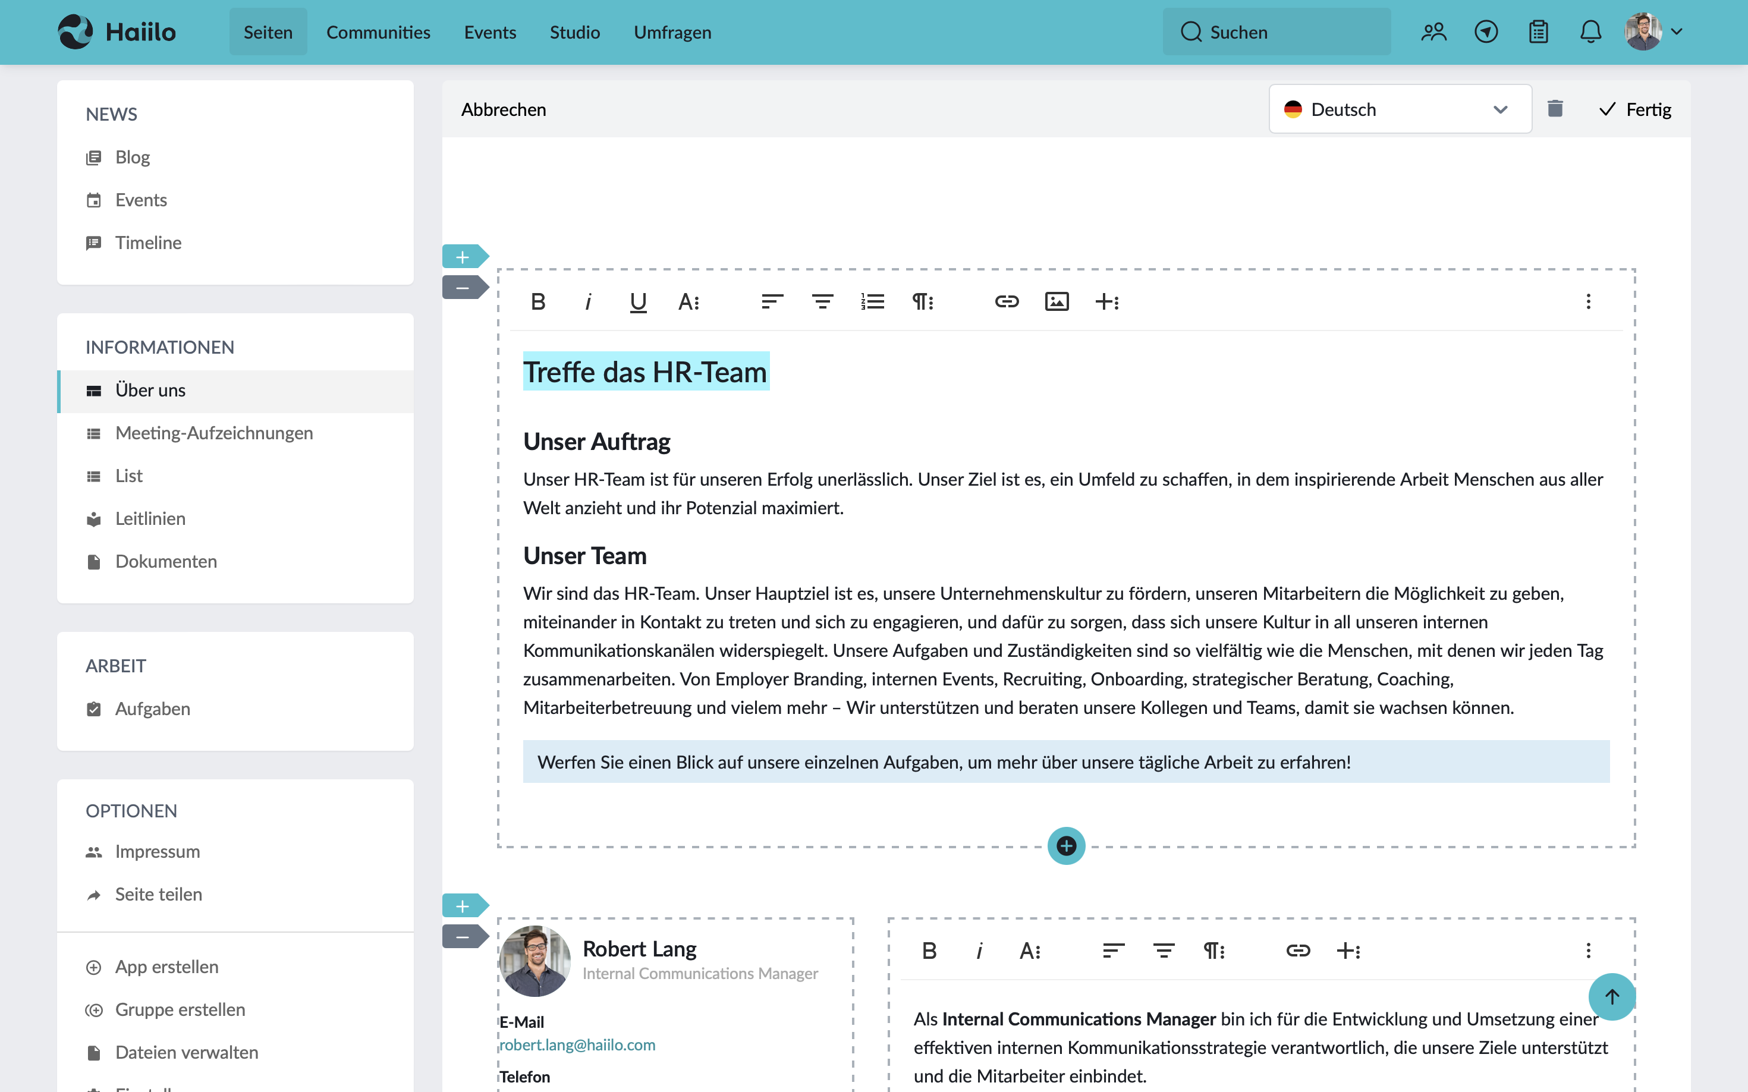Open Meeting-Aufzeichnungen in sidebar
Screen dimensions: 1748x1092
(x=235, y=433)
